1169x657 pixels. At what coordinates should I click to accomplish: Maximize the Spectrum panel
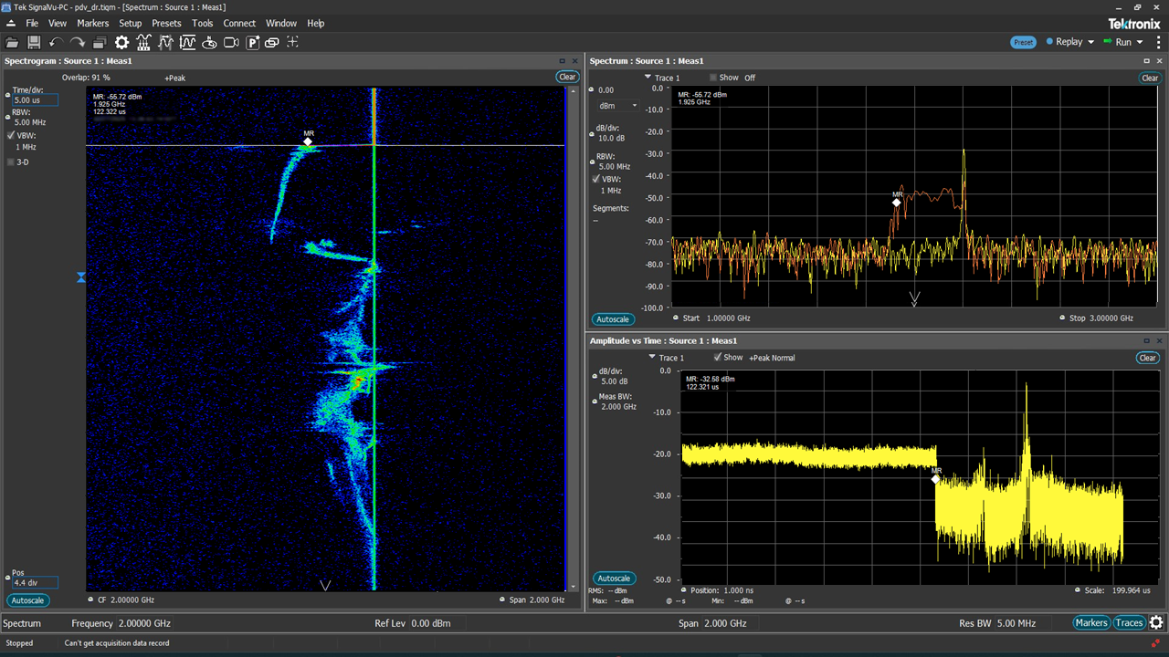[1147, 61]
